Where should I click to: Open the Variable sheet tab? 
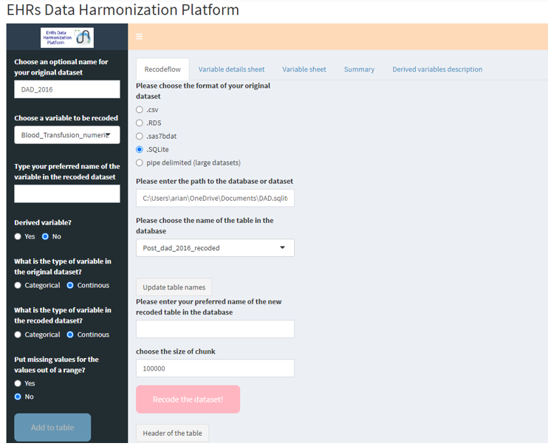[304, 69]
